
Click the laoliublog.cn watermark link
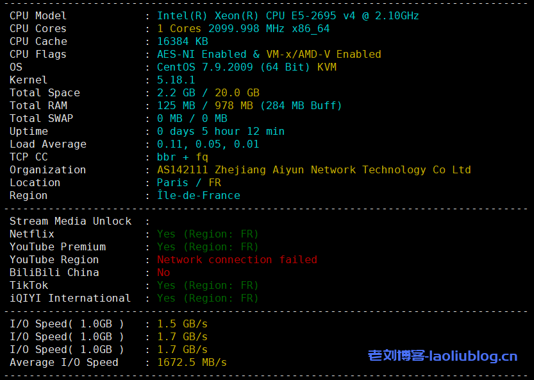coord(442,356)
